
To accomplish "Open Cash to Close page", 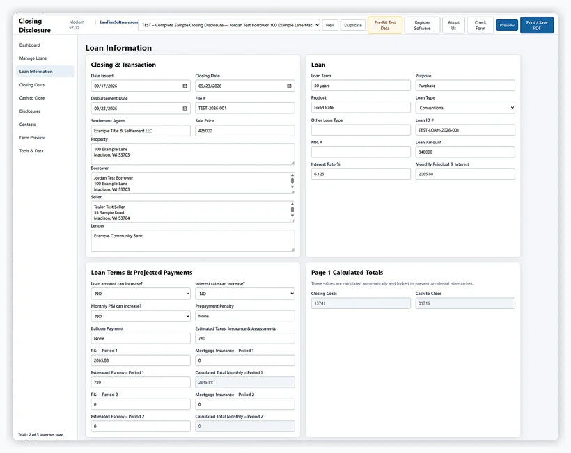I will coord(31,98).
